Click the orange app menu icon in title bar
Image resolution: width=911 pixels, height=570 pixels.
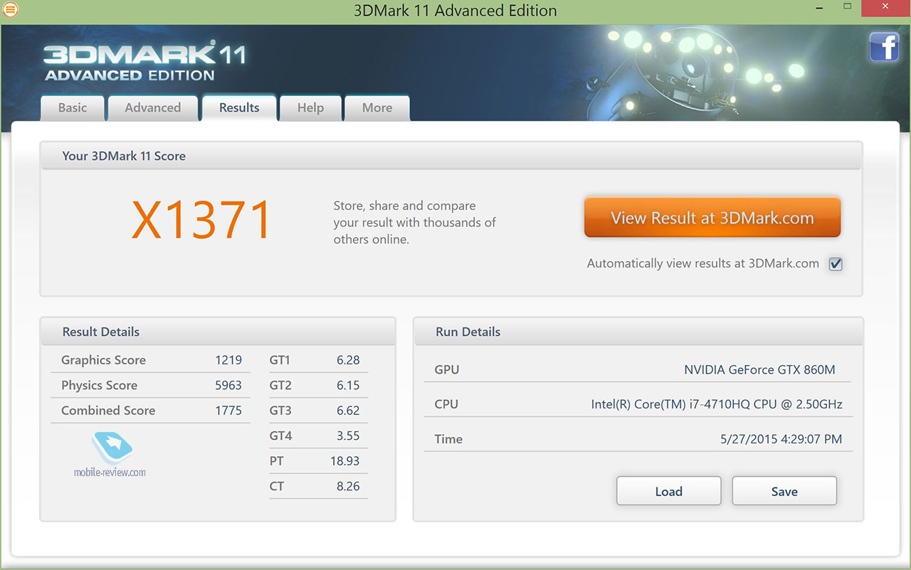point(11,10)
